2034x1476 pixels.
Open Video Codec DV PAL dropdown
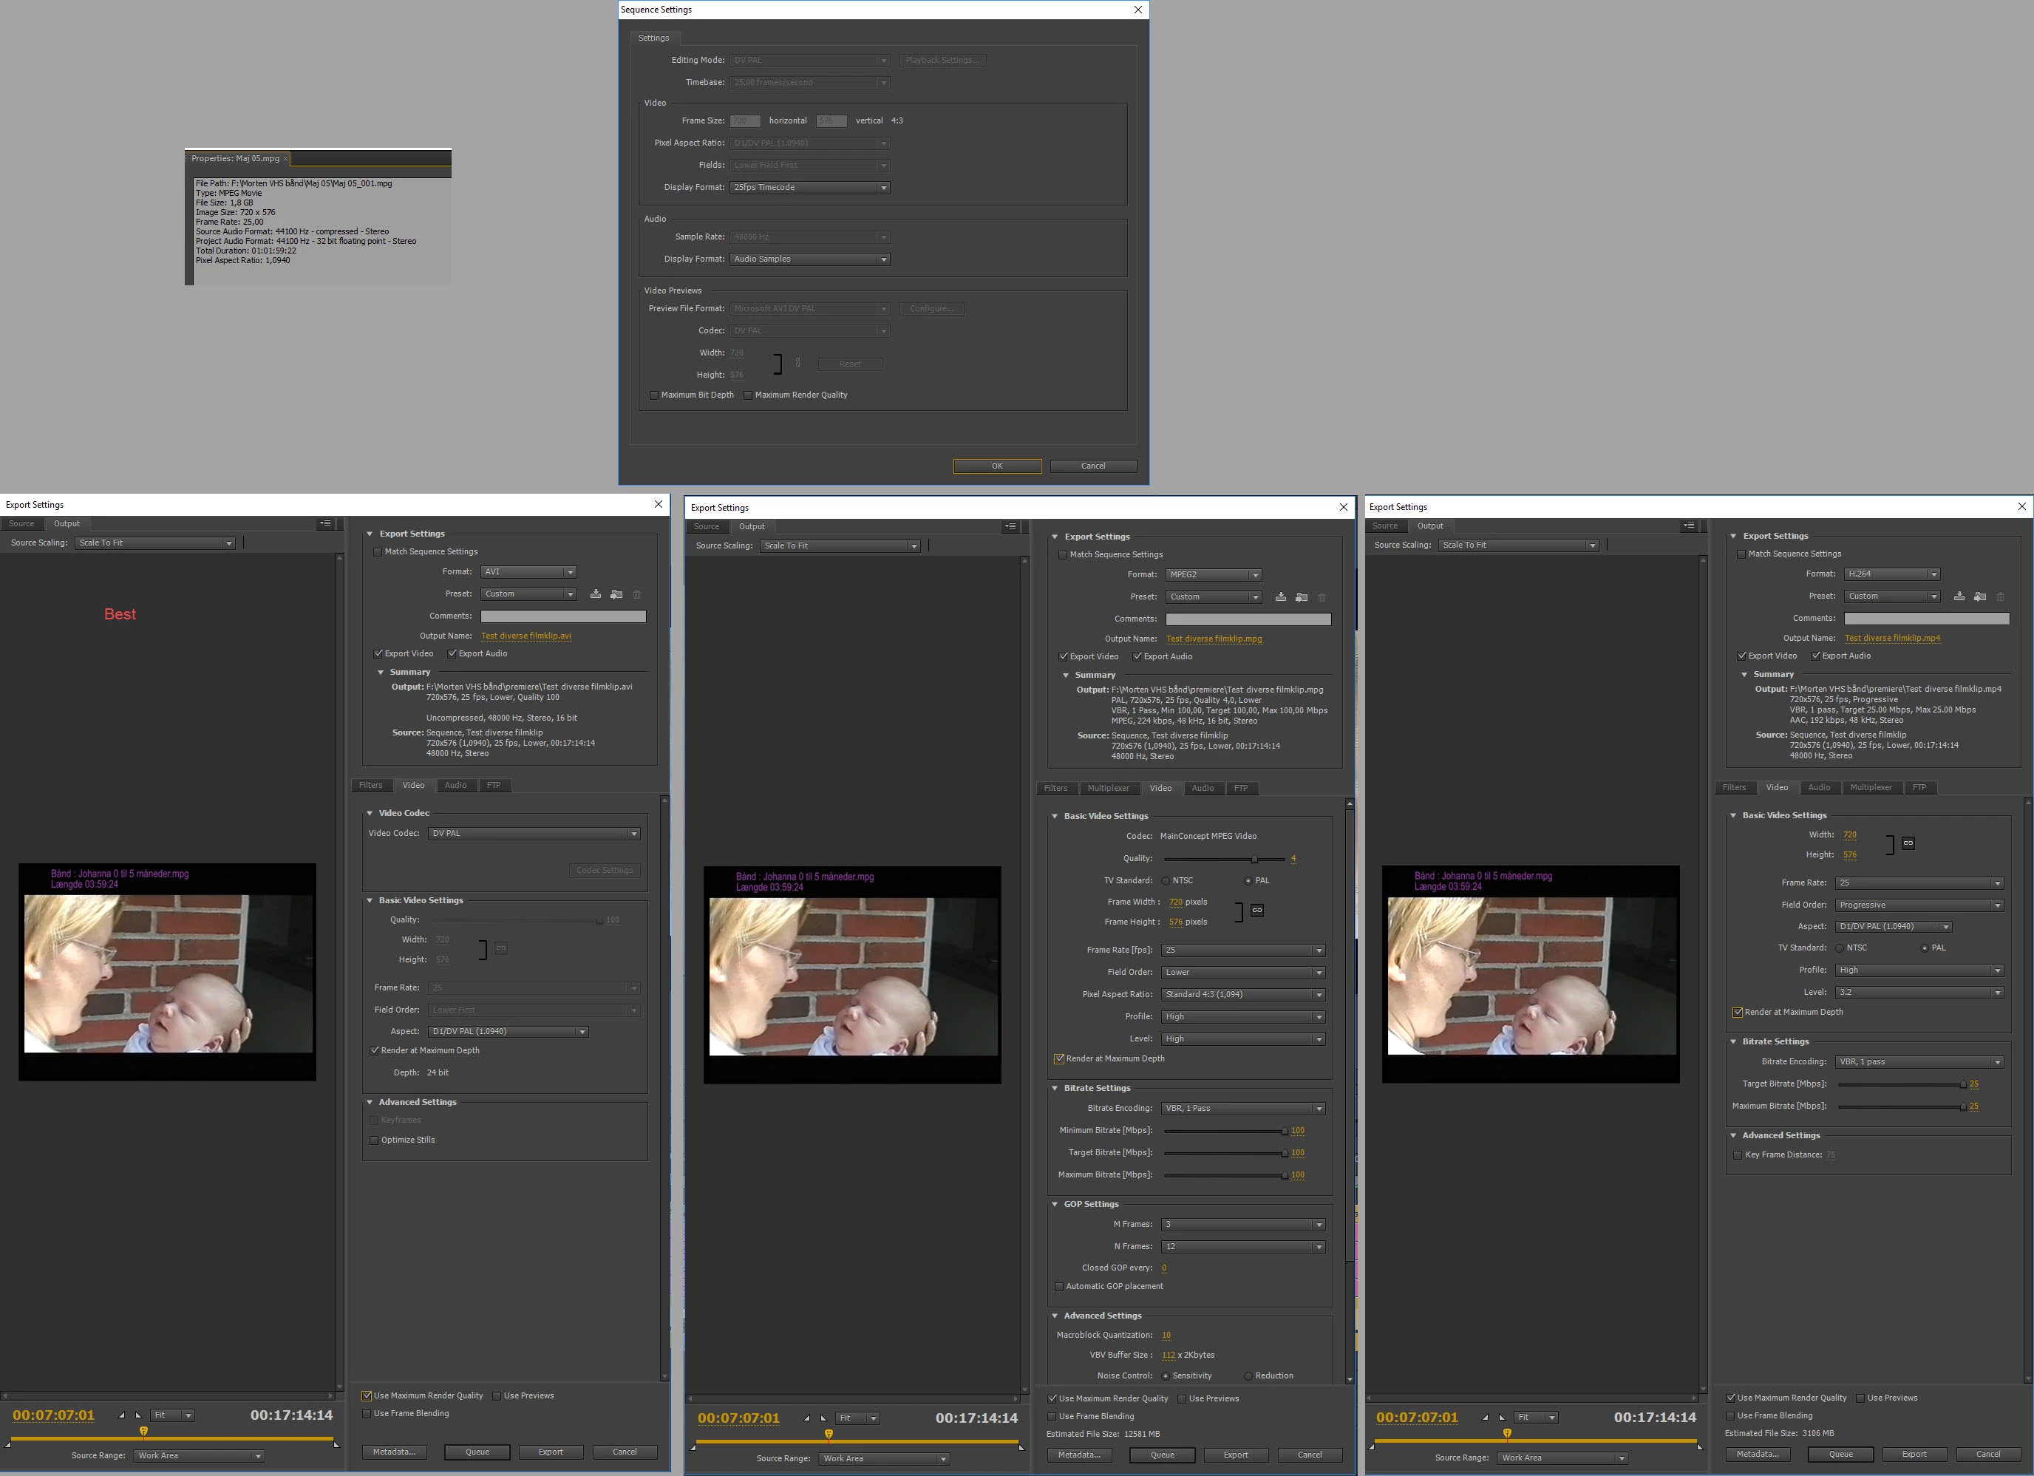[x=534, y=834]
